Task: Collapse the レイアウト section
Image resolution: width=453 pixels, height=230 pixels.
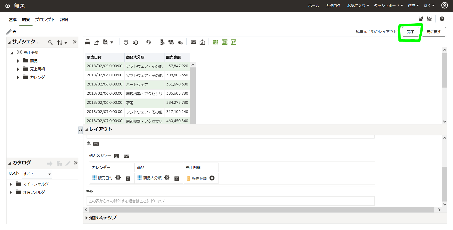Action: (86, 130)
